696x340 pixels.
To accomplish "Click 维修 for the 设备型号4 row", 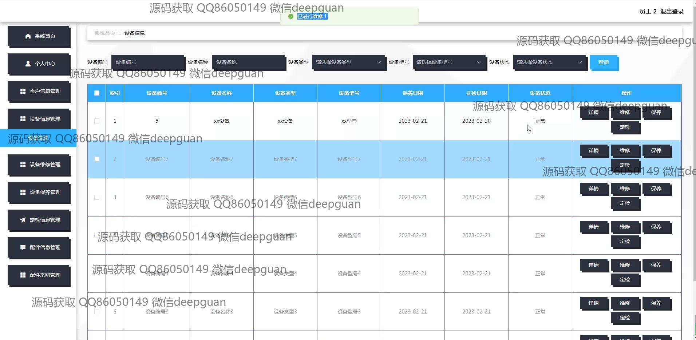I will [625, 265].
